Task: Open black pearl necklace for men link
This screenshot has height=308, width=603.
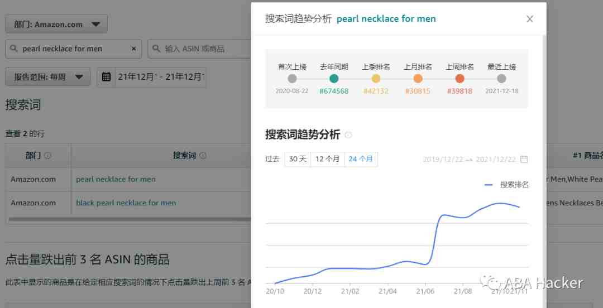Action: (x=126, y=203)
